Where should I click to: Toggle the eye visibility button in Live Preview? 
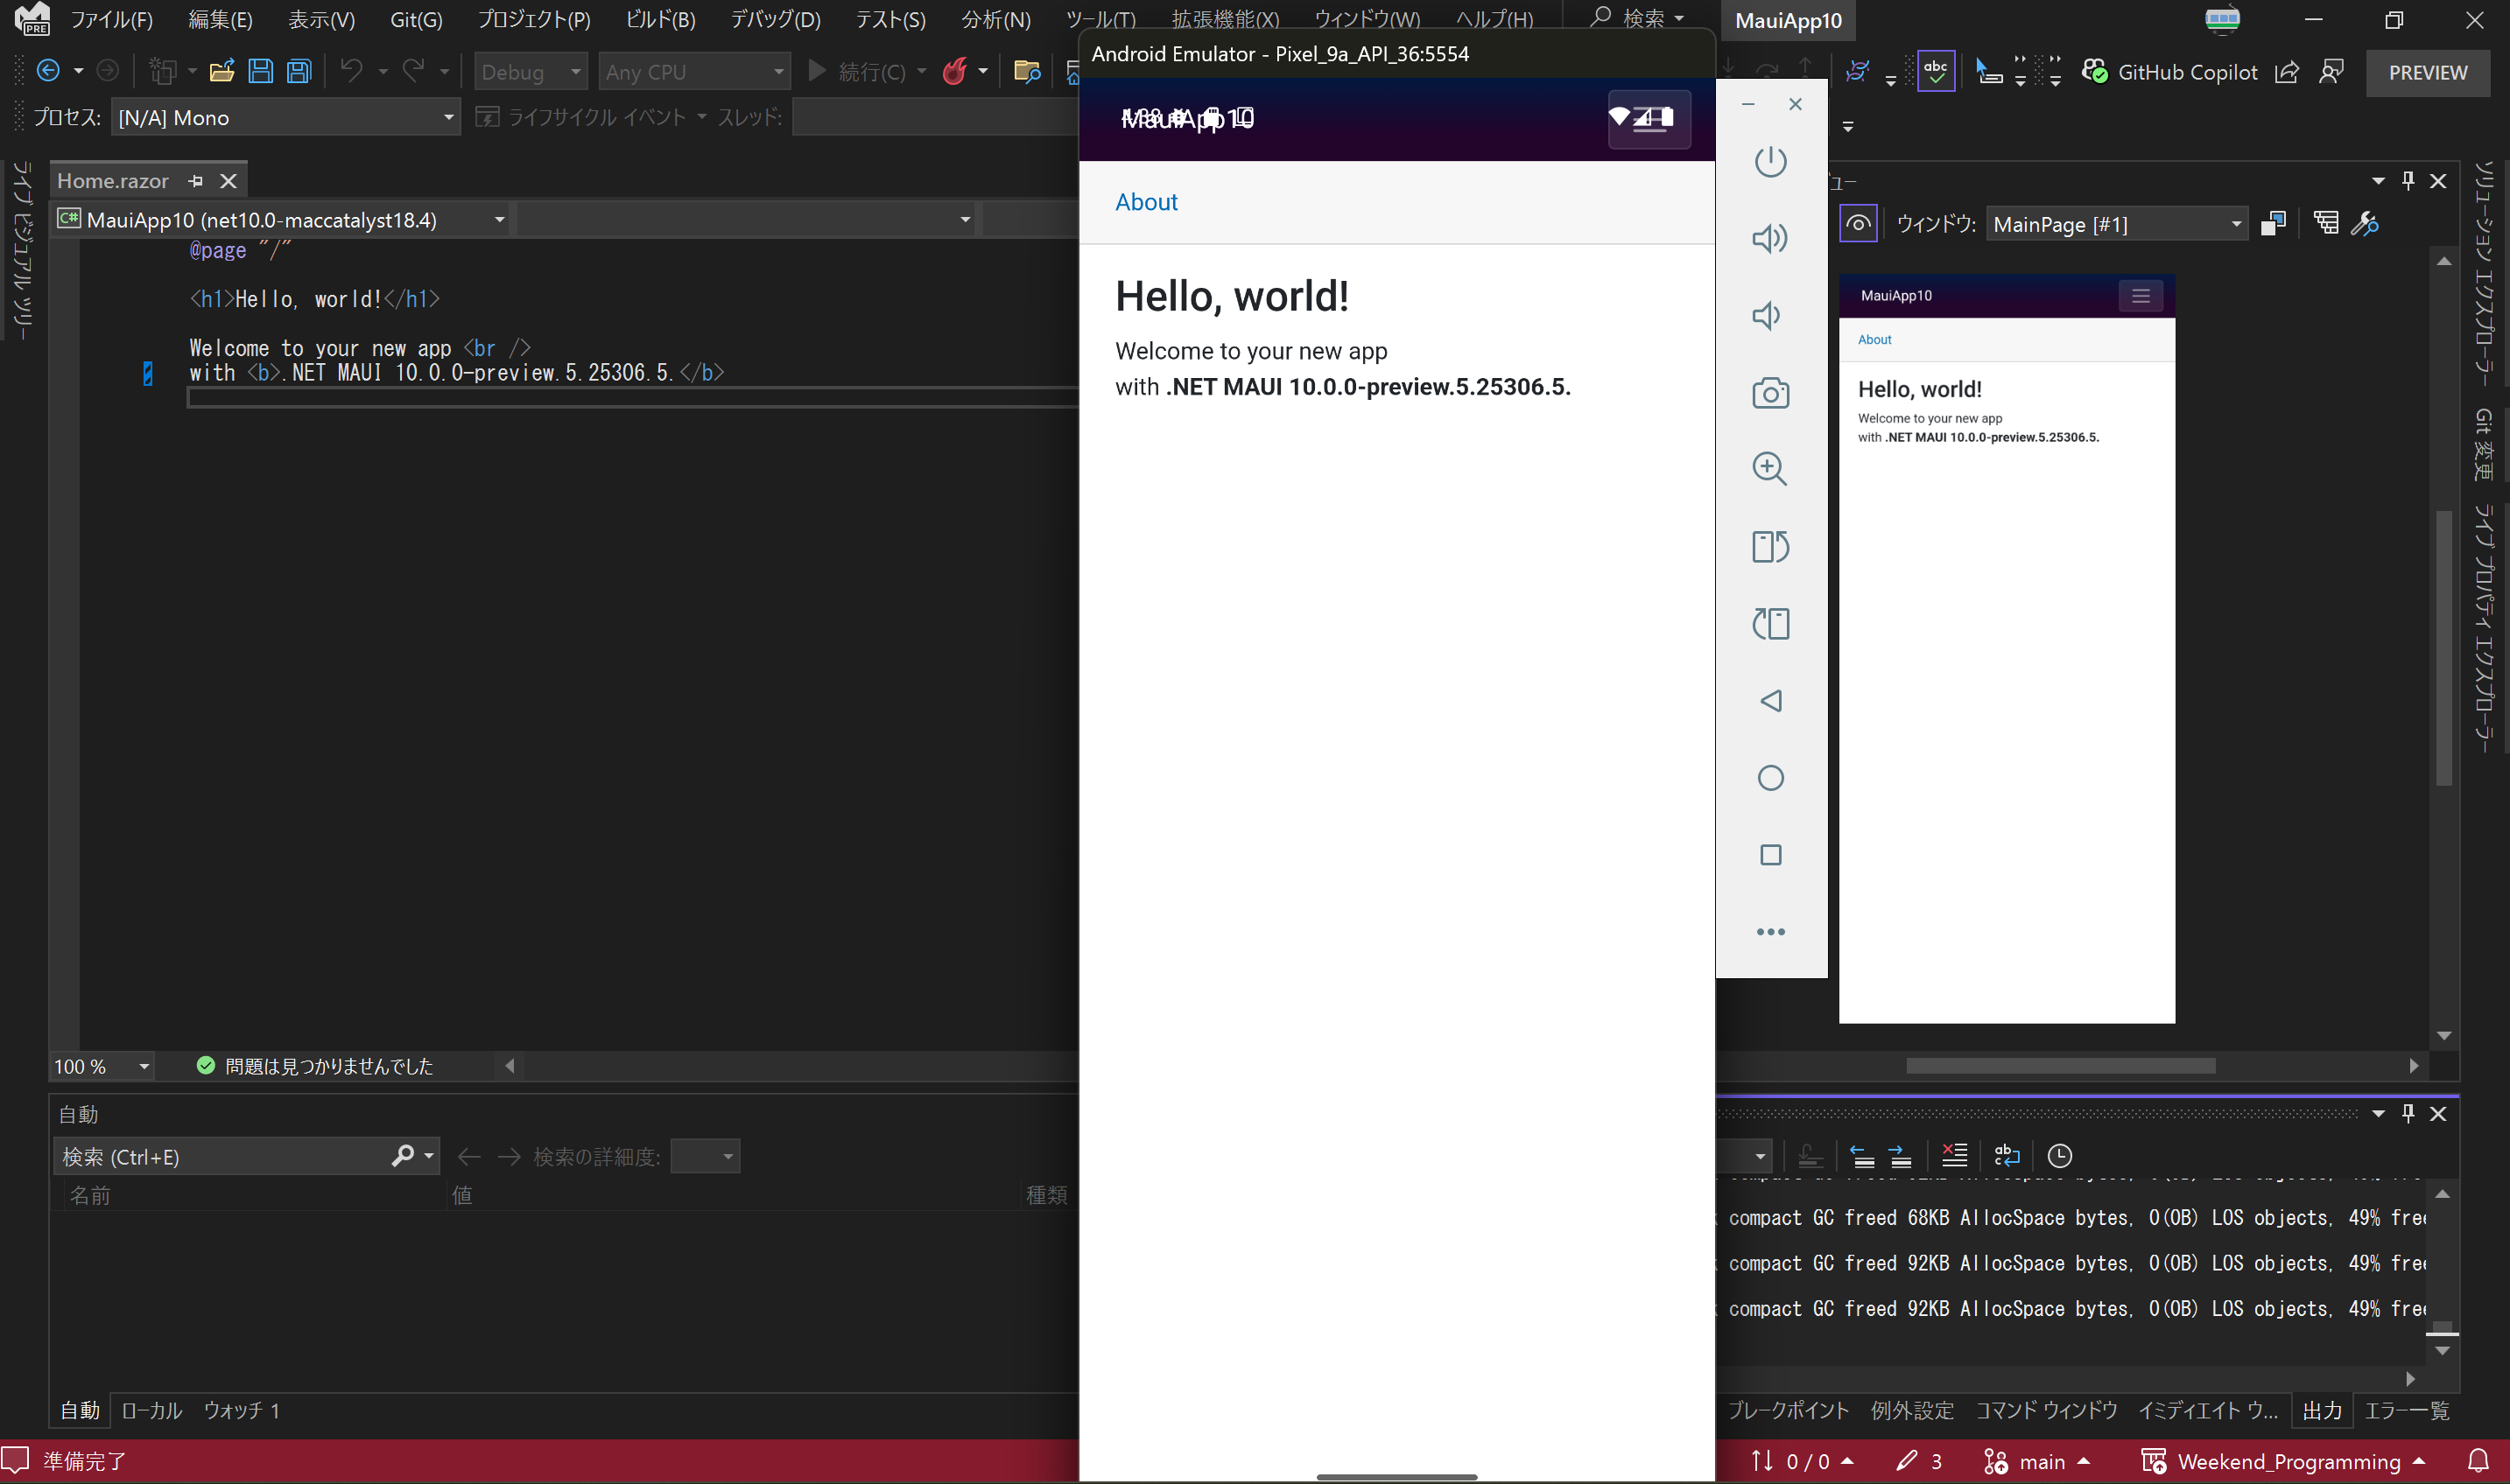[x=1858, y=223]
